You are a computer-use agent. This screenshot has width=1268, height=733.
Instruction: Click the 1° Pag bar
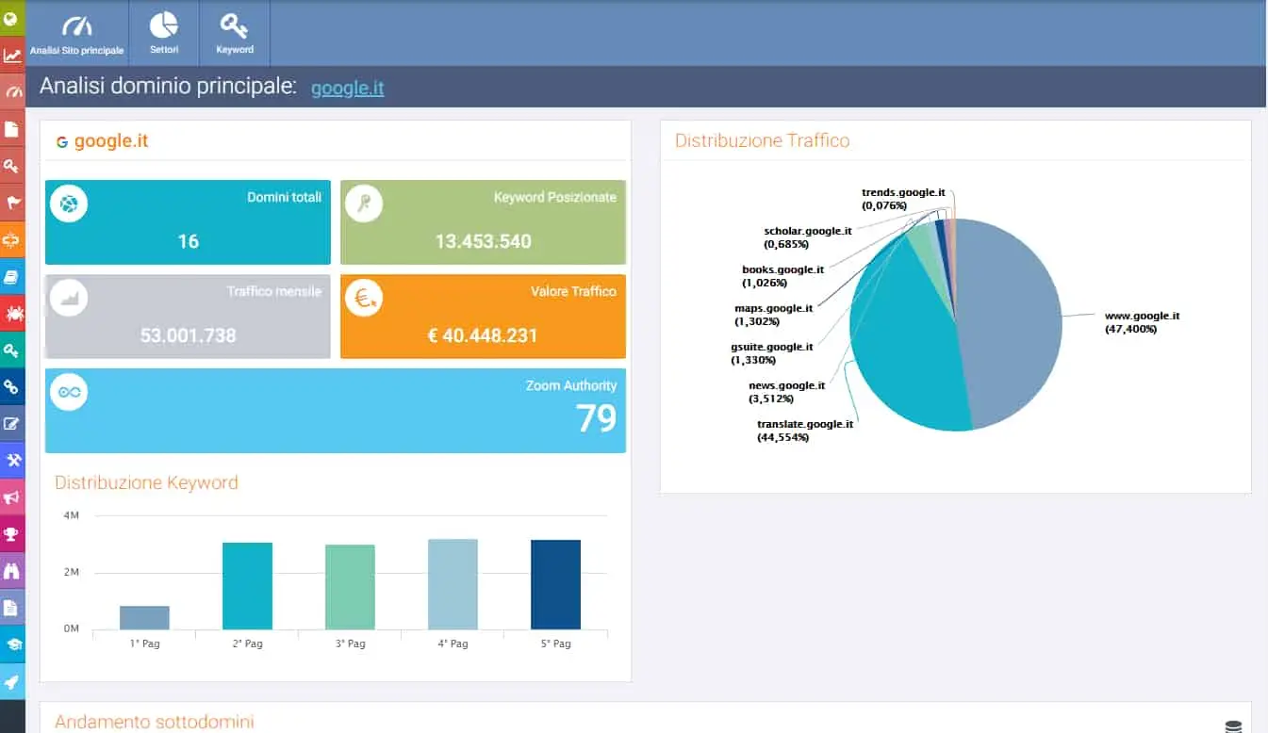click(144, 617)
